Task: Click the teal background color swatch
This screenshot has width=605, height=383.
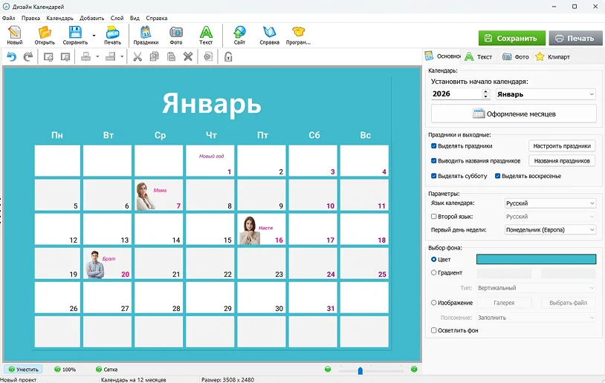Action: 535,259
